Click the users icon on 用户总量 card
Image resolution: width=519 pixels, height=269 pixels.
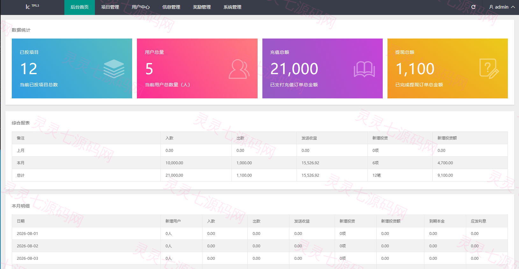[239, 69]
